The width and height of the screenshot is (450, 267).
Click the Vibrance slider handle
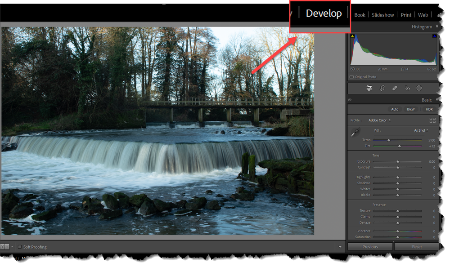point(398,231)
